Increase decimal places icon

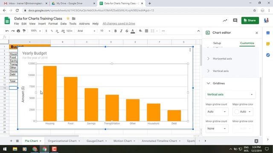pyautogui.click(x=63, y=31)
